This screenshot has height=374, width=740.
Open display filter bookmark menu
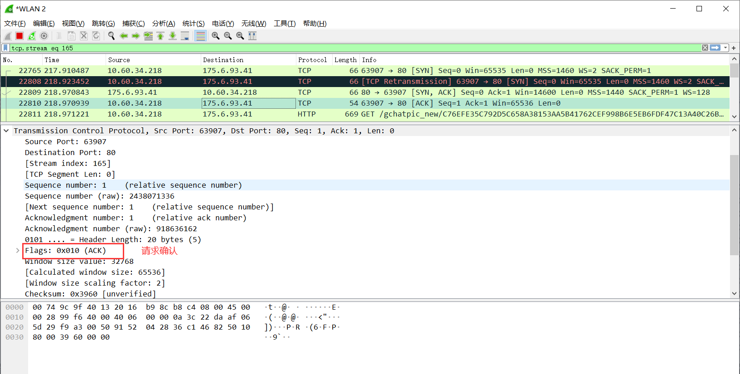(x=5, y=48)
